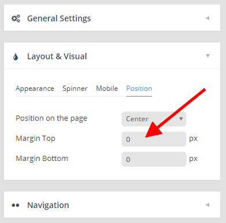Expand General Settings using its arrow

pos(208,18)
